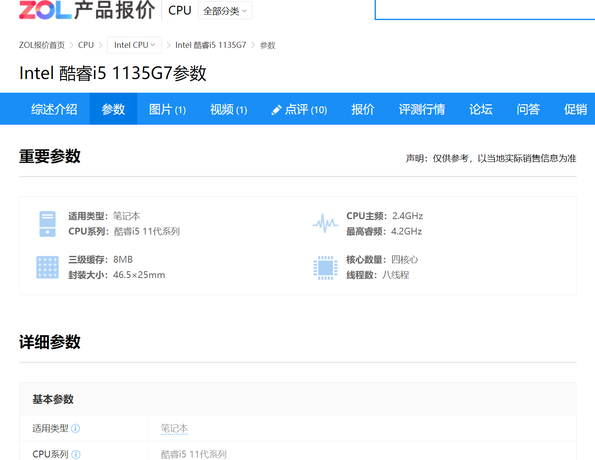Open the 图片 (1) tab
The image size is (595, 460).
(167, 109)
